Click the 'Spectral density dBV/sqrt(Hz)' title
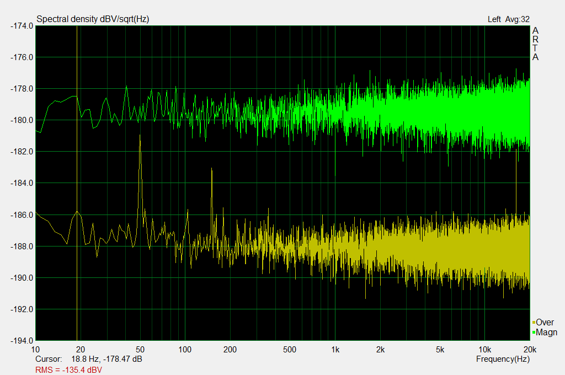Image resolution: width=565 pixels, height=375 pixels. coord(93,19)
